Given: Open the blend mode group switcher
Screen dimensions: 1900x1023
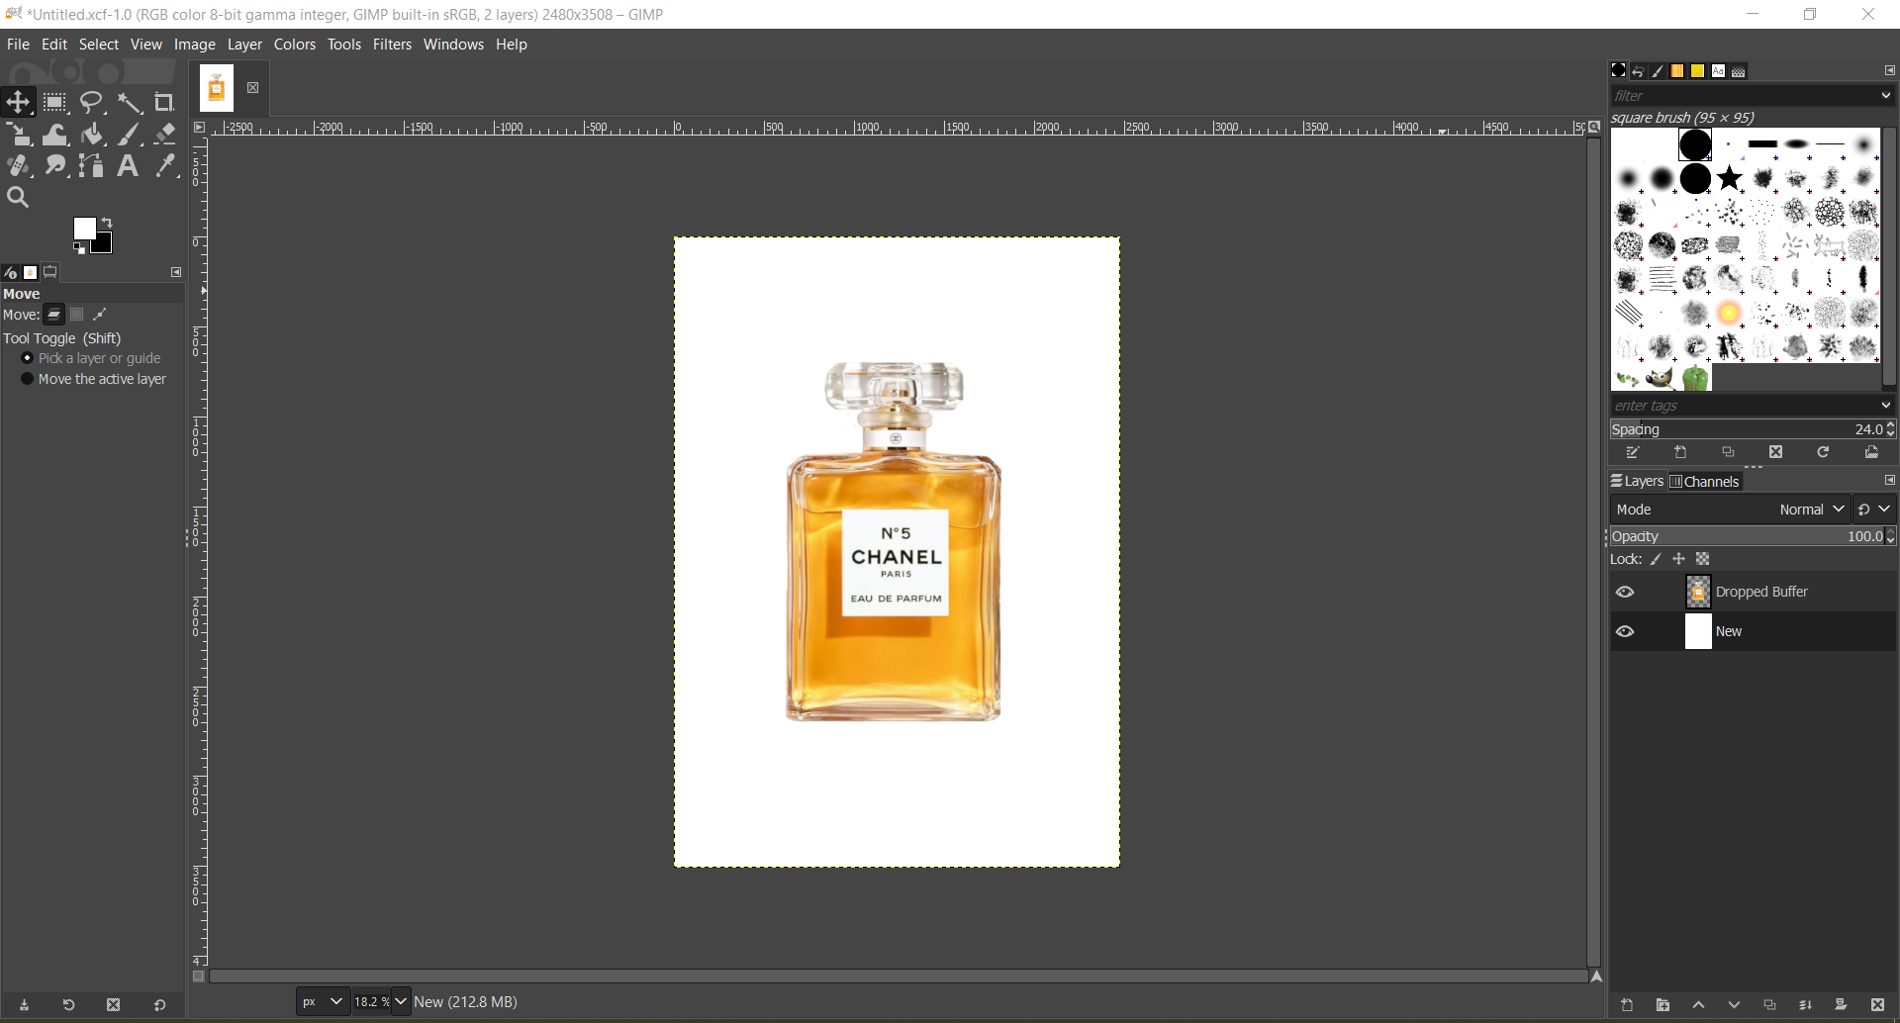Looking at the screenshot, I should [x=1874, y=511].
